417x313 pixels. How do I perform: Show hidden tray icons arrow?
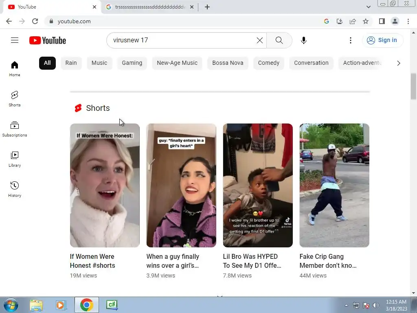pos(346,305)
